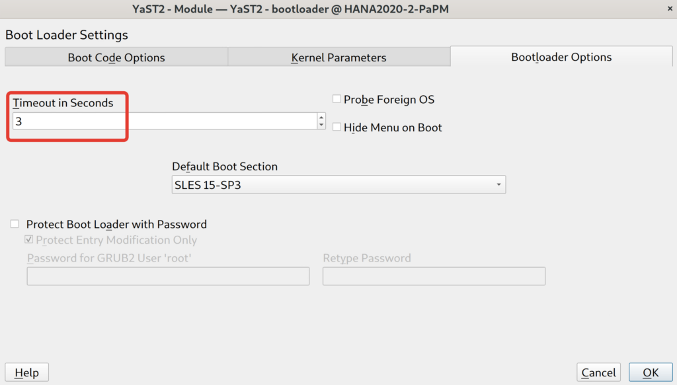Enable the Probe Foreign OS checkbox
This screenshot has width=677, height=385.
coord(337,99)
